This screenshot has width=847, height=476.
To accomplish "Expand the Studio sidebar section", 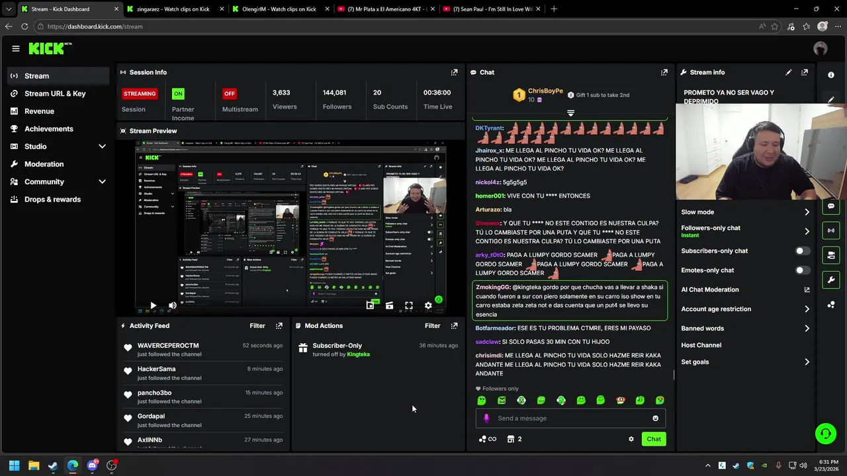I will [102, 146].
